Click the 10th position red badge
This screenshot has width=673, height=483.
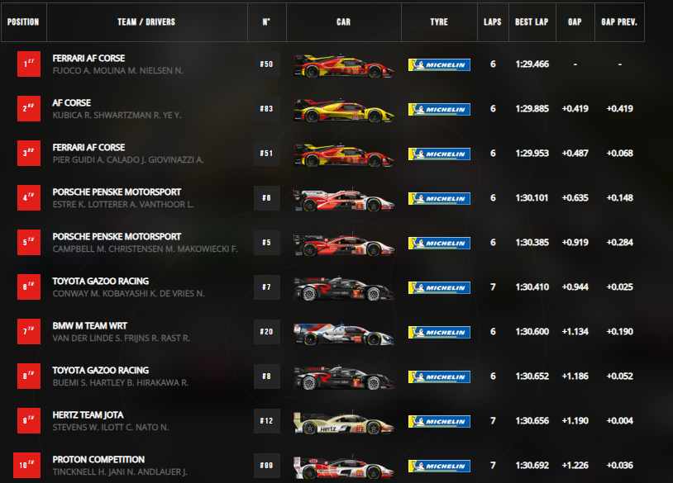26,465
